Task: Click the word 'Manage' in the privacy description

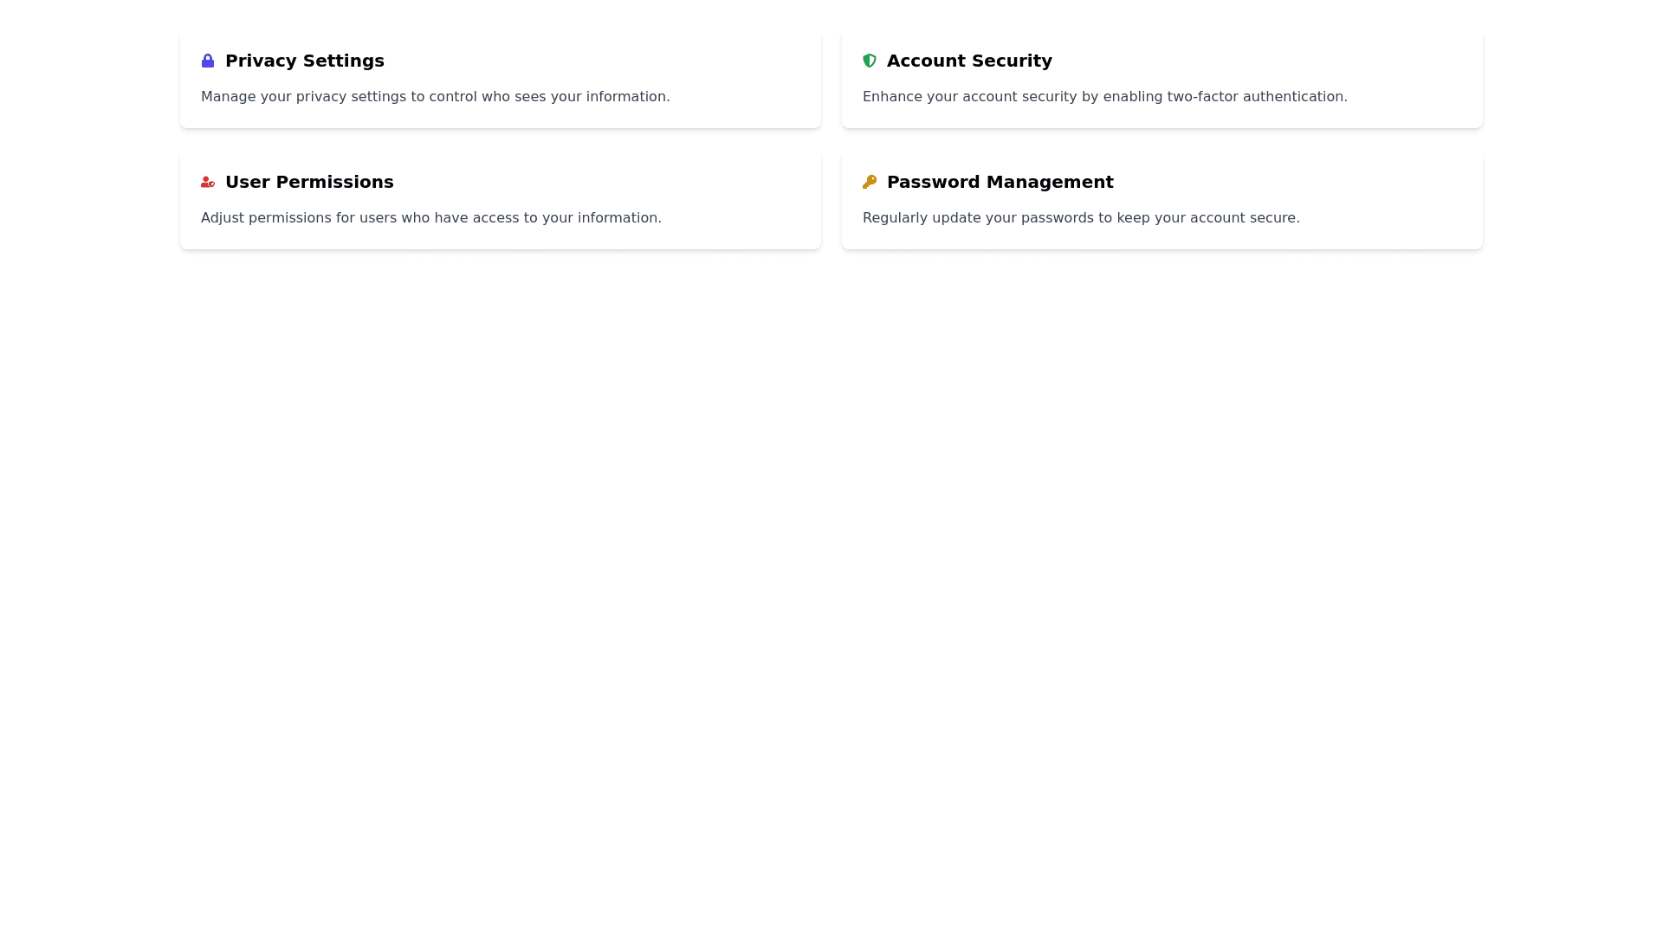Action: coord(228,97)
